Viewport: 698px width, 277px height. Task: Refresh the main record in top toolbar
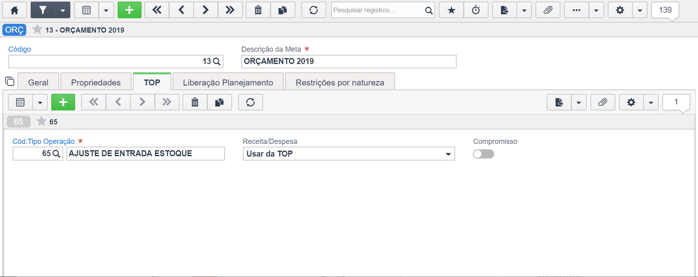tap(314, 10)
